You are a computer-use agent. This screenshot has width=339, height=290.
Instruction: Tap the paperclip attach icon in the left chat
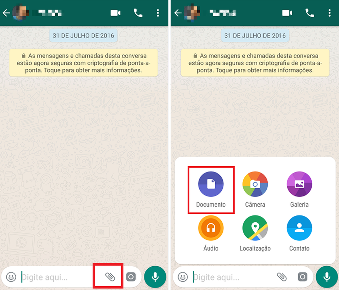110,277
